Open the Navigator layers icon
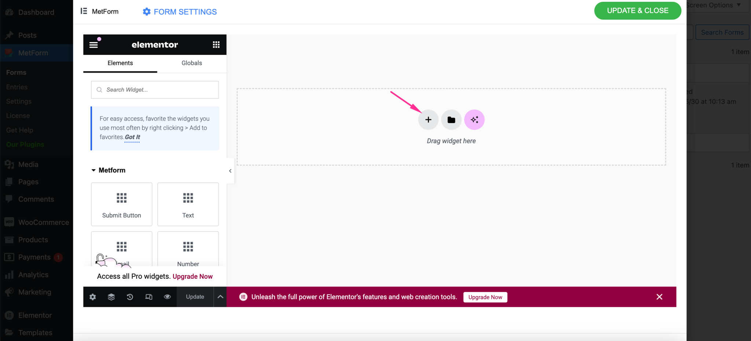The height and width of the screenshot is (341, 751). (x=111, y=297)
